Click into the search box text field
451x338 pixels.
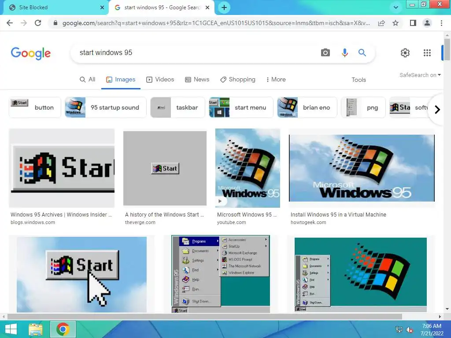click(196, 53)
